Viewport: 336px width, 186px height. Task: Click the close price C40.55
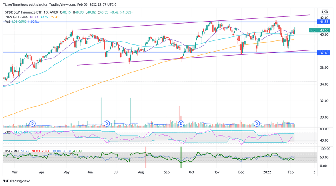pyautogui.click(x=103, y=12)
